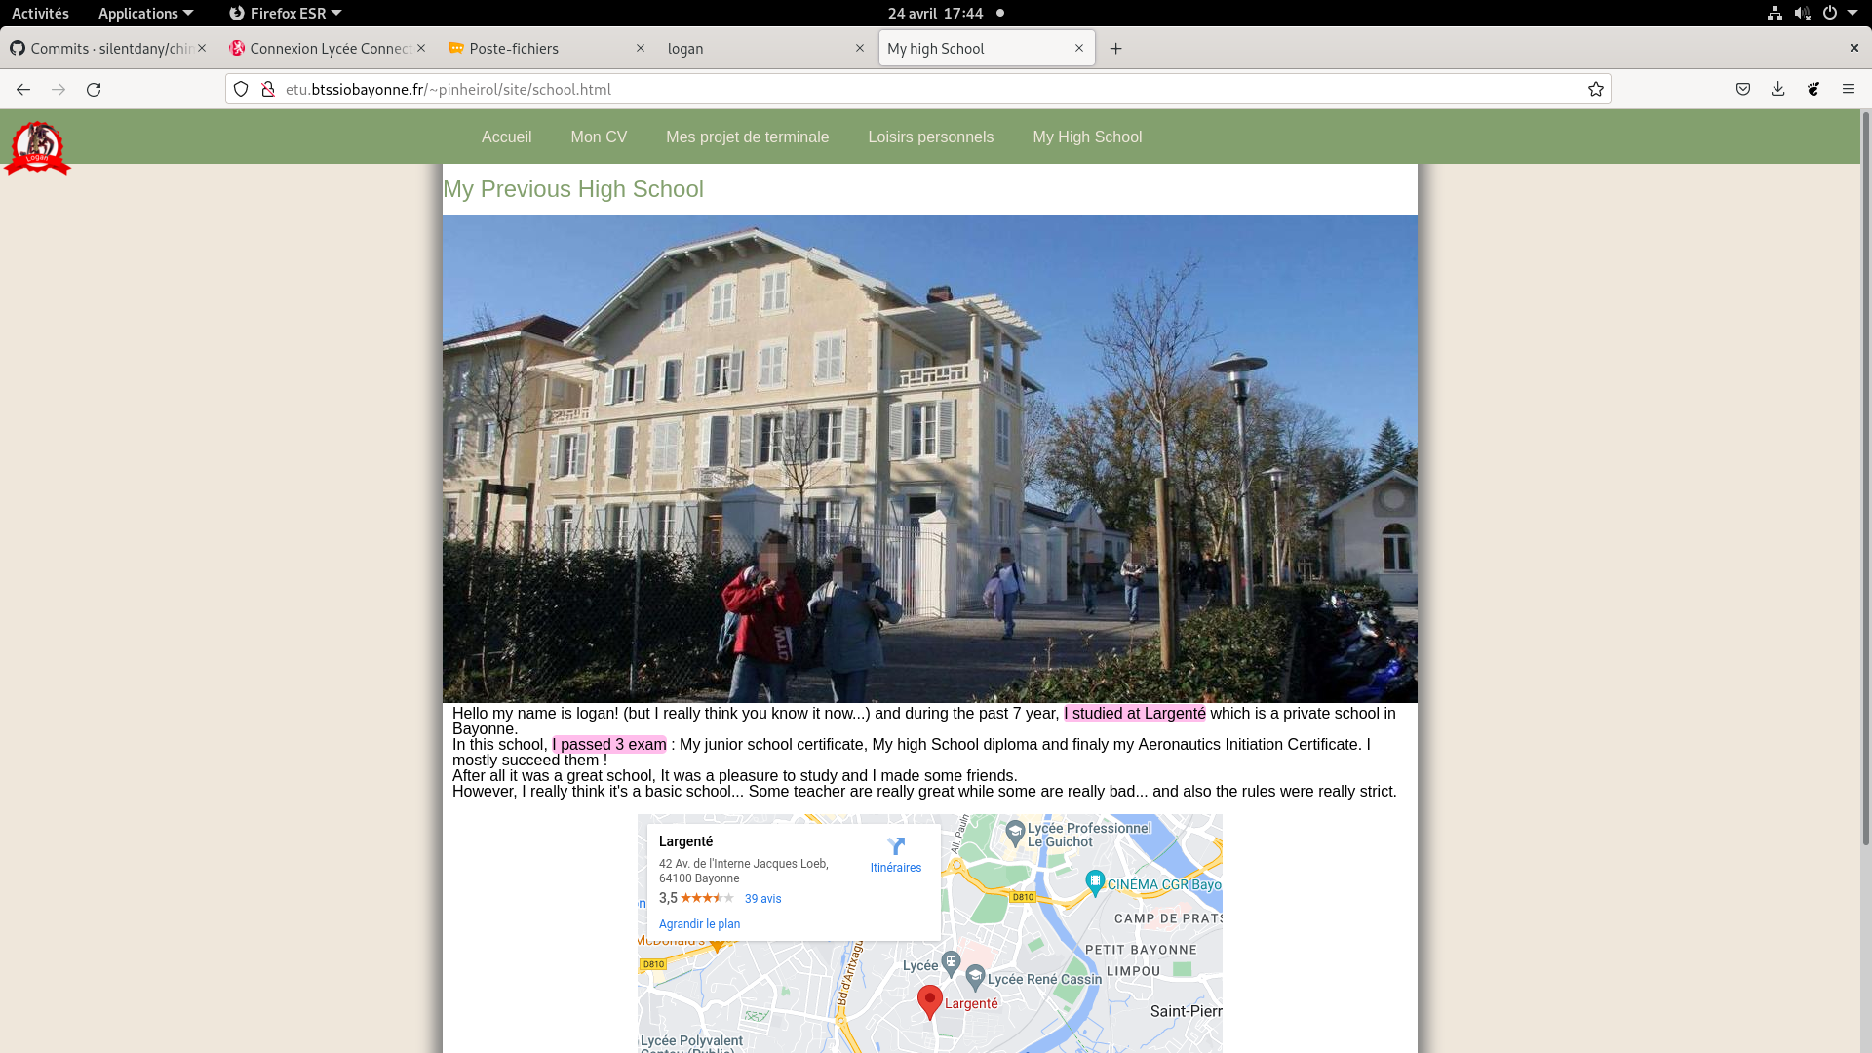This screenshot has width=1872, height=1053.
Task: Open the system power menu arrow
Action: tap(1852, 13)
